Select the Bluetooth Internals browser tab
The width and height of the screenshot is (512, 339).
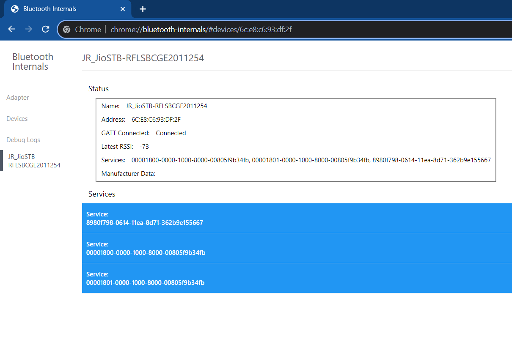68,9
